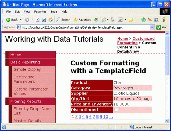Open the File menu
The height and width of the screenshot is (131, 171).
tap(8, 12)
